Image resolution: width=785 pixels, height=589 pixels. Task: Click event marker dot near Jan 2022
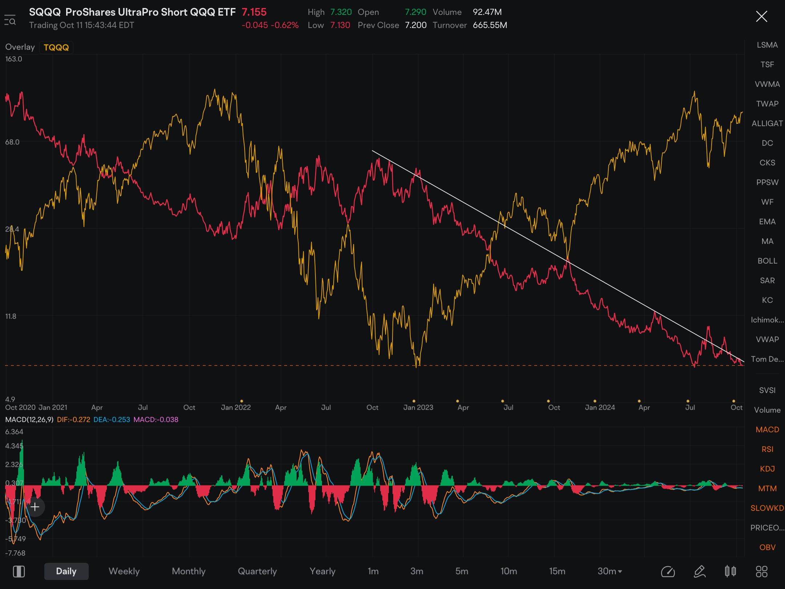[242, 401]
